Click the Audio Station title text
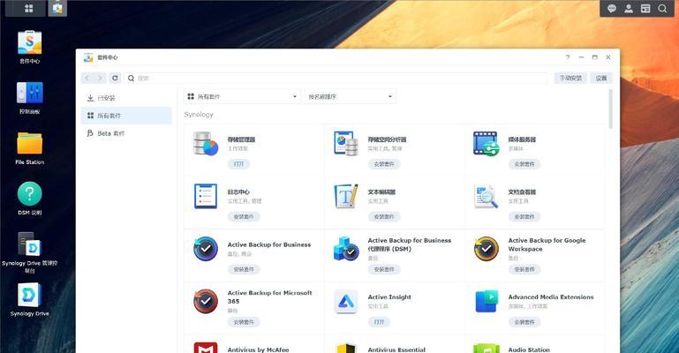Image resolution: width=679 pixels, height=353 pixels. click(x=529, y=349)
